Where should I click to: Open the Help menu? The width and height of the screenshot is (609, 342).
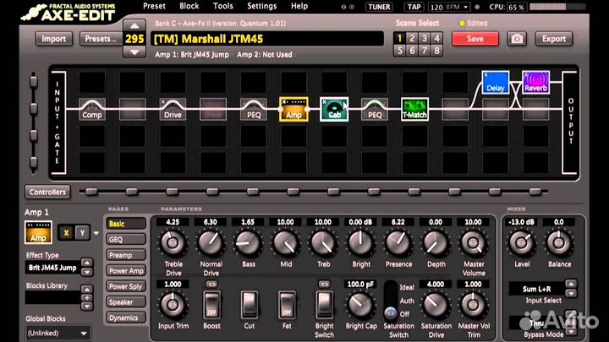click(299, 6)
